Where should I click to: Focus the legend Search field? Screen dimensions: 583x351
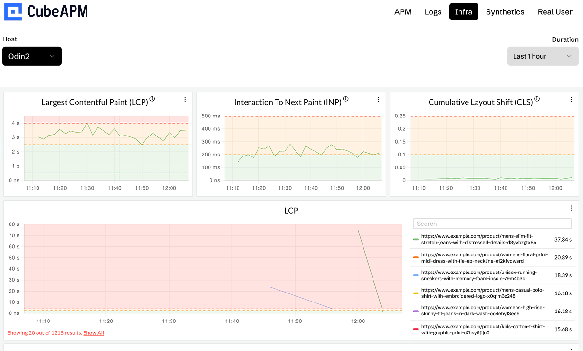(492, 224)
